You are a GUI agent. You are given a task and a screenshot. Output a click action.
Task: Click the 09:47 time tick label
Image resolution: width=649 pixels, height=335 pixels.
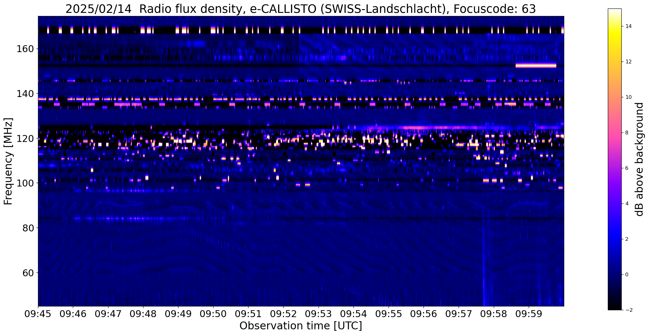108,314
